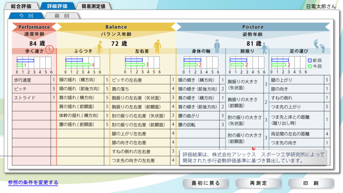Click the Performance header banner
Viewport: 343px width, 193px height.
(x=34, y=27)
